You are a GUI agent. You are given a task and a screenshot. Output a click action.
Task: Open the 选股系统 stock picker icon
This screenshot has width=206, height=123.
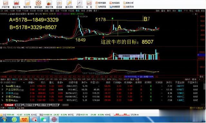click(x=128, y=7)
